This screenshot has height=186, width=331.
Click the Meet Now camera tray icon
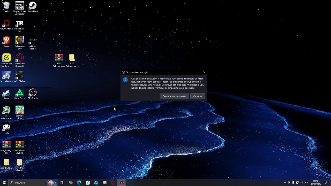tap(289, 183)
